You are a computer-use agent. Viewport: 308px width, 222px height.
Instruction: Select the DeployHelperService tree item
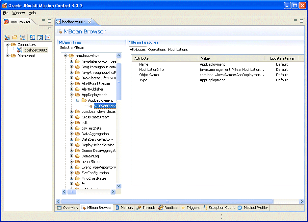tap(98, 145)
